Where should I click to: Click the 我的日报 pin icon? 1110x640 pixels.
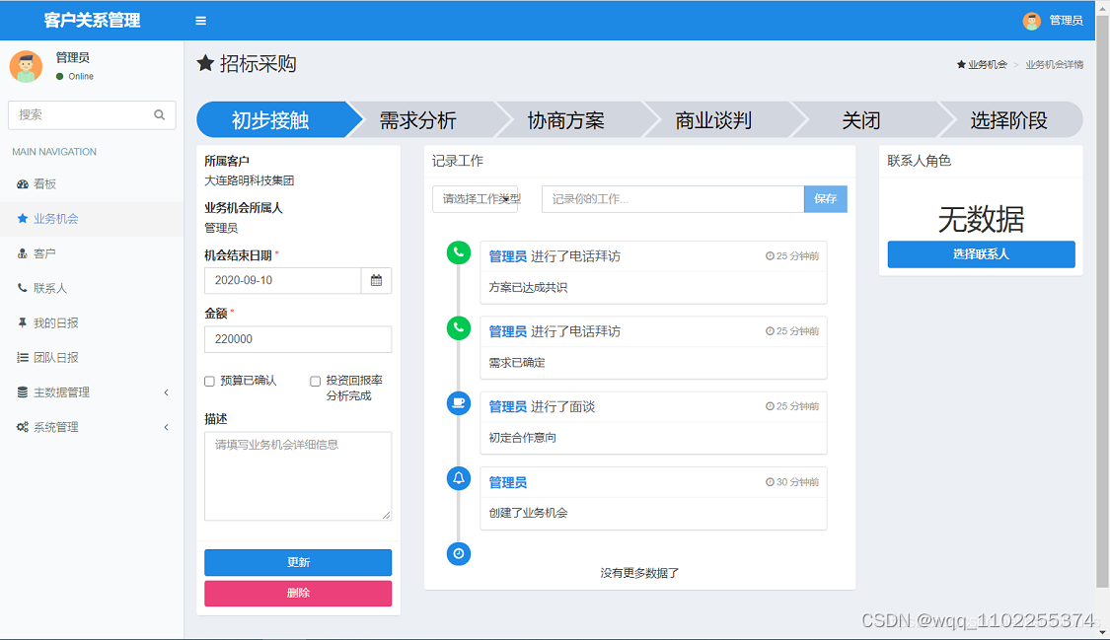coord(23,322)
